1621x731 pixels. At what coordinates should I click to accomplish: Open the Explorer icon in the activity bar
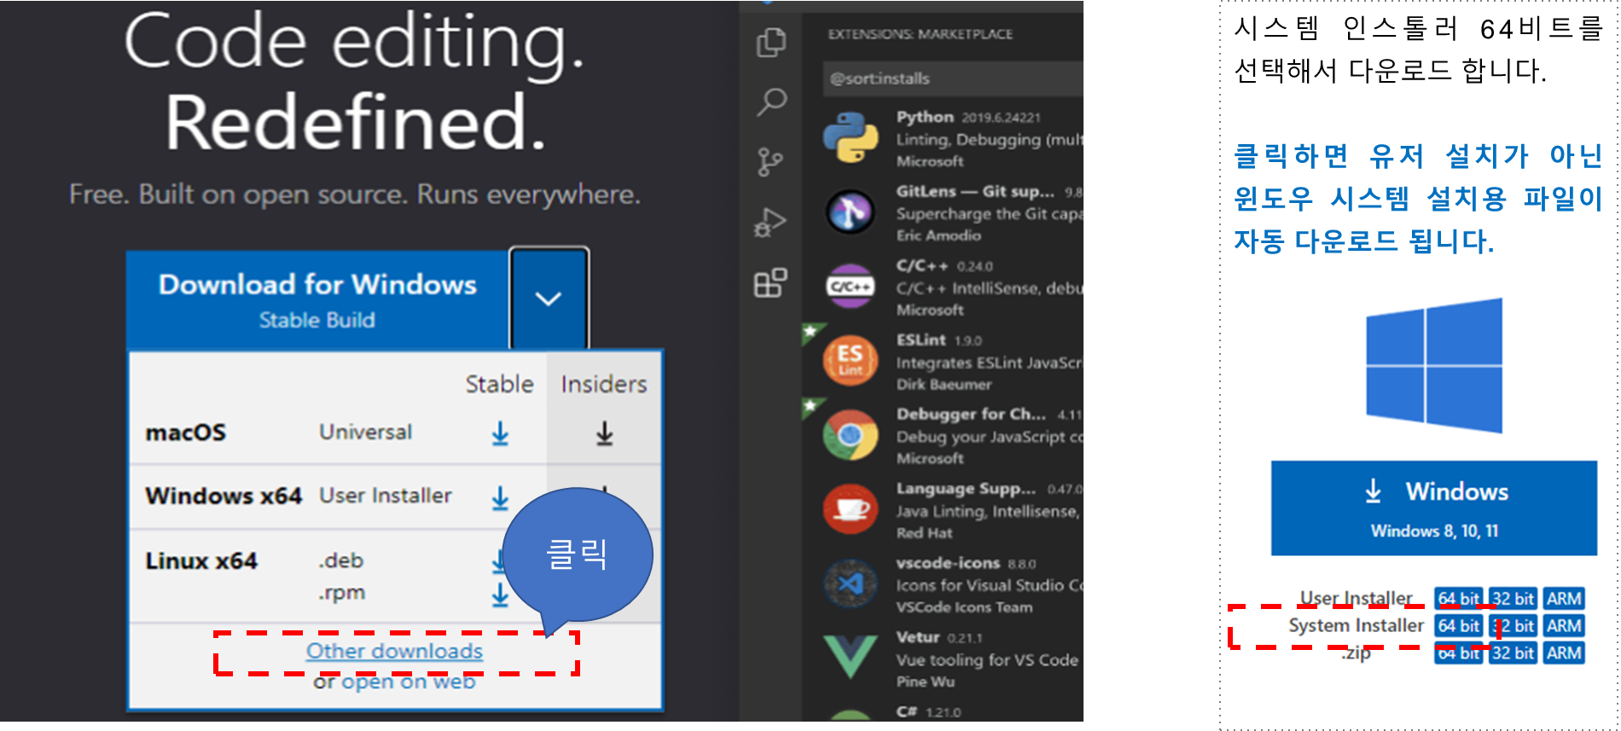coord(771,42)
